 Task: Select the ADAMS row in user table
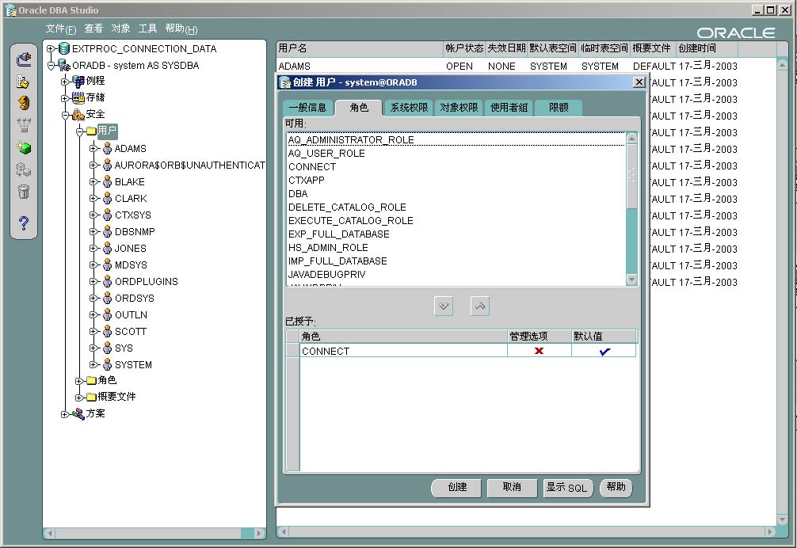point(509,66)
